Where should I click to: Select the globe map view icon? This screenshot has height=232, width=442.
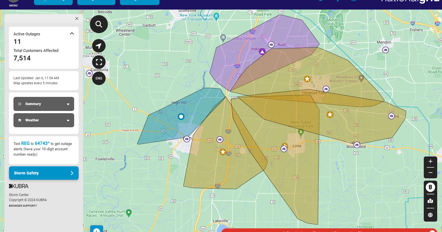[430, 215]
